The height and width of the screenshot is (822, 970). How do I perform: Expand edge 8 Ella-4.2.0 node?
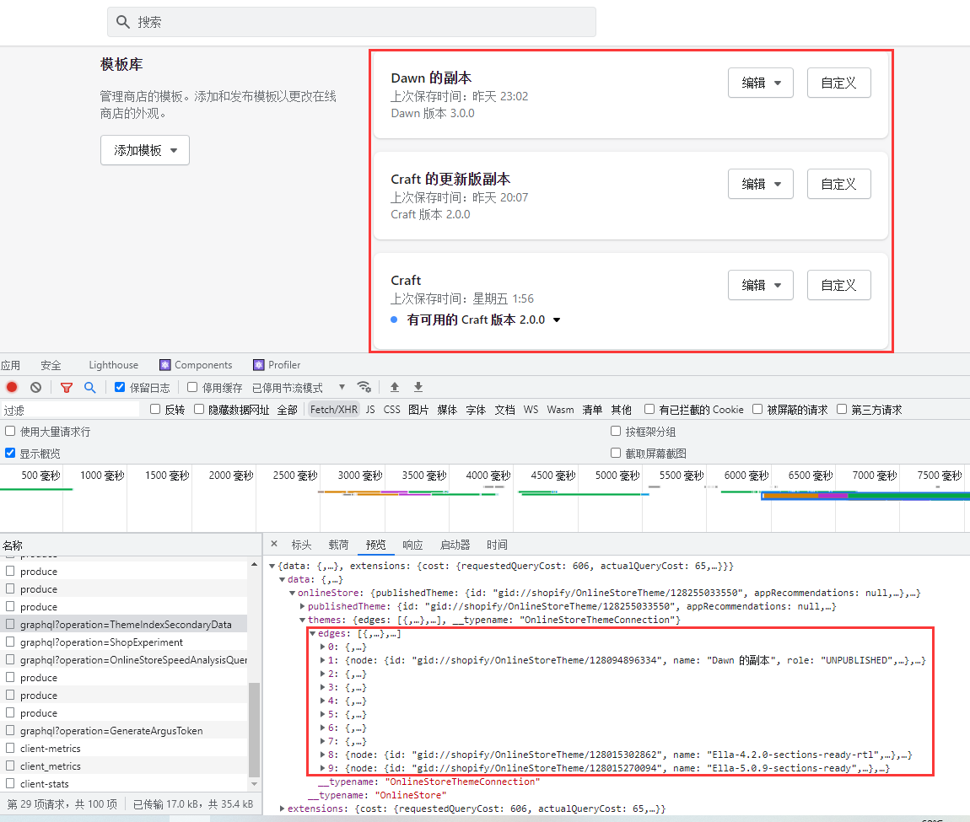(x=322, y=755)
